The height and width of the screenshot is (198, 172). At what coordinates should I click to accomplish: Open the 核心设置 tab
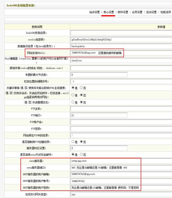click(109, 12)
